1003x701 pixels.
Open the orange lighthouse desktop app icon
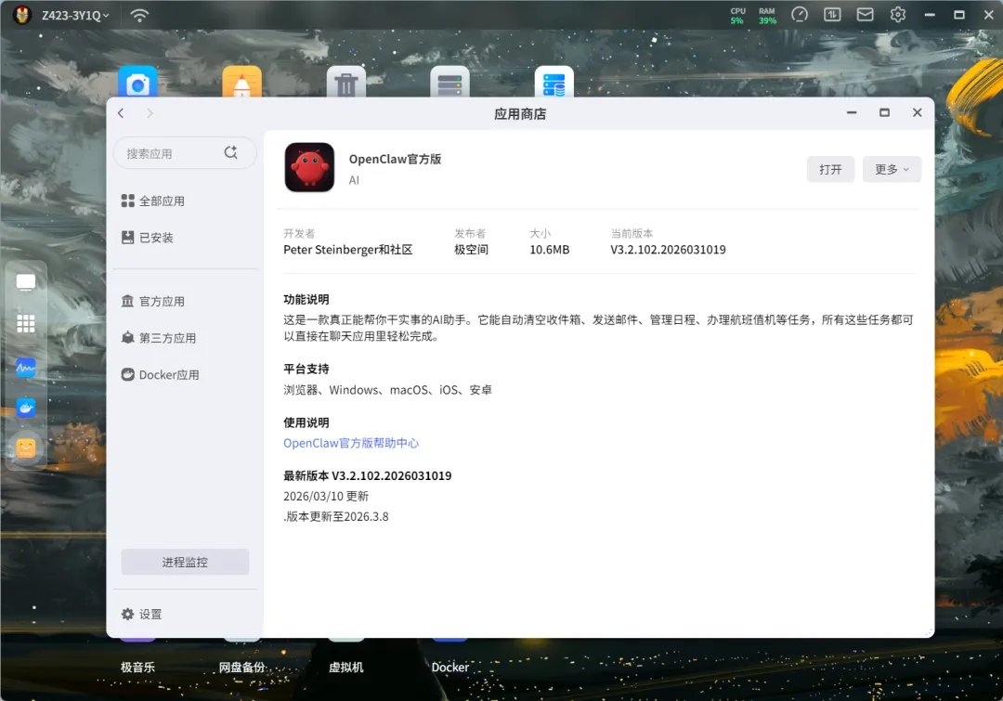coord(241,82)
